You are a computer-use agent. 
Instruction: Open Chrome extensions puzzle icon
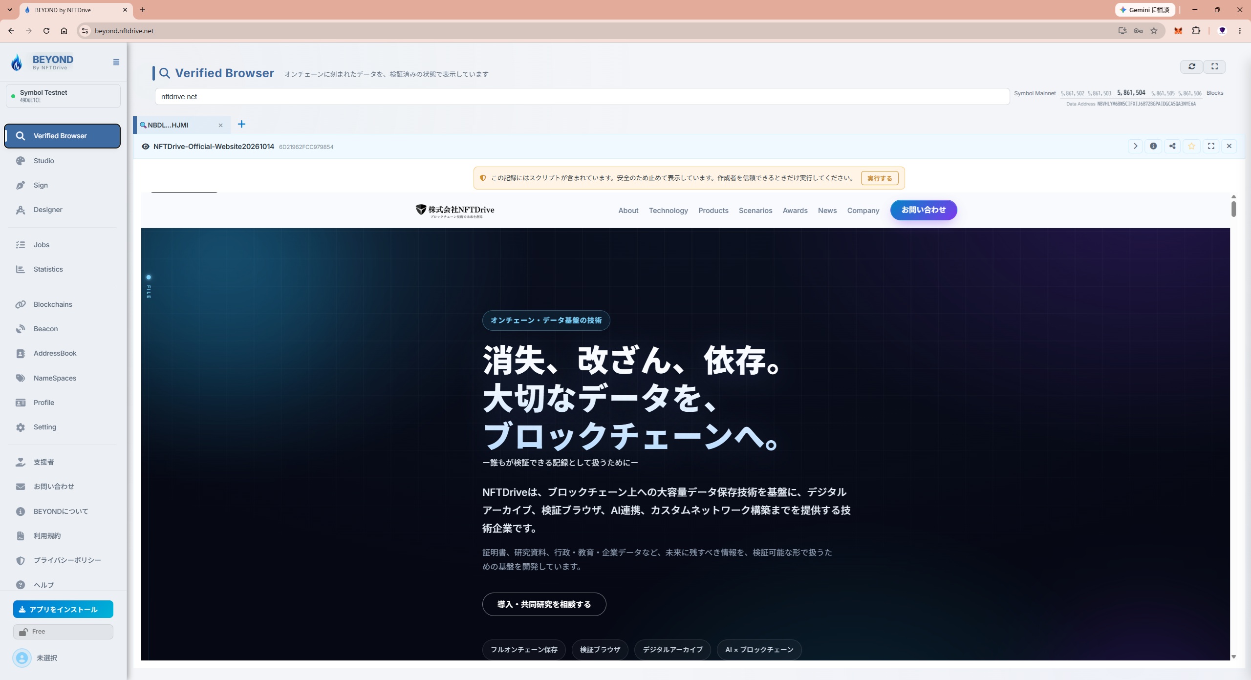(x=1196, y=31)
